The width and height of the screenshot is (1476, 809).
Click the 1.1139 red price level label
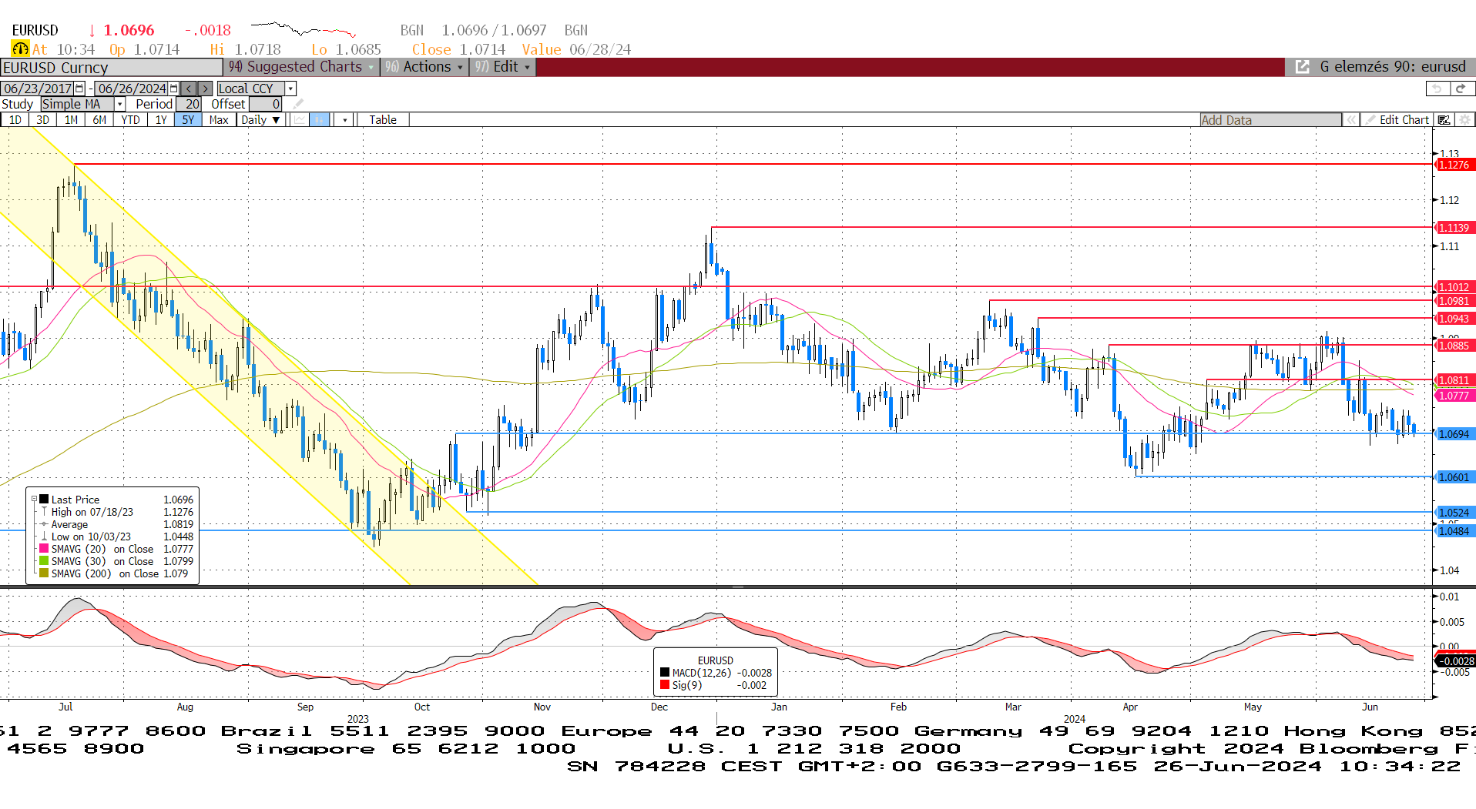pyautogui.click(x=1454, y=228)
